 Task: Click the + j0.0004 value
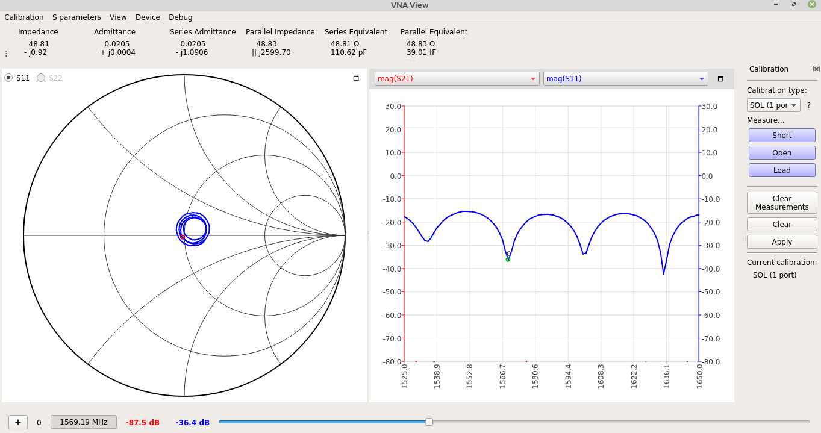[x=117, y=52]
